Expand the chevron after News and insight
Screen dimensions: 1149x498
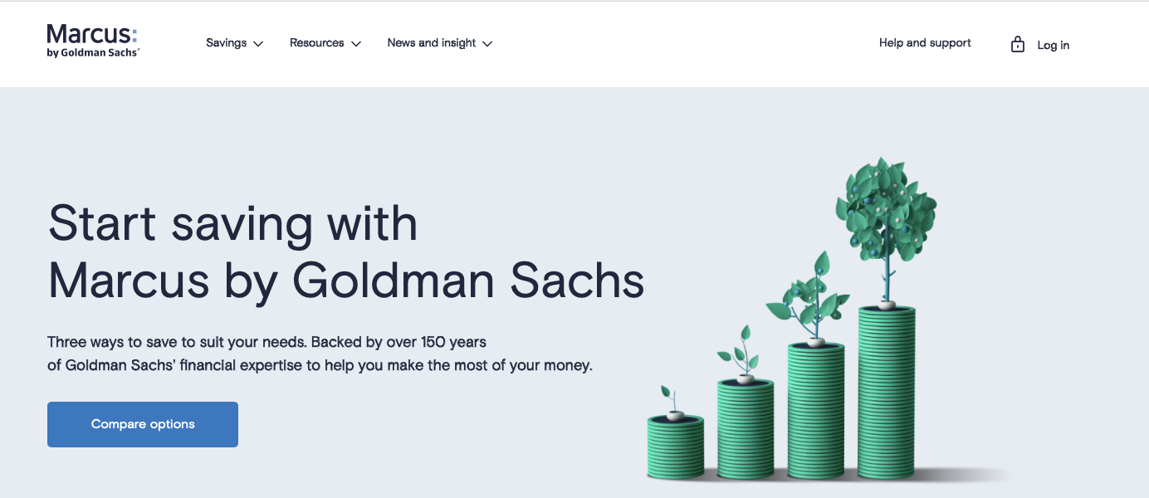pos(487,44)
